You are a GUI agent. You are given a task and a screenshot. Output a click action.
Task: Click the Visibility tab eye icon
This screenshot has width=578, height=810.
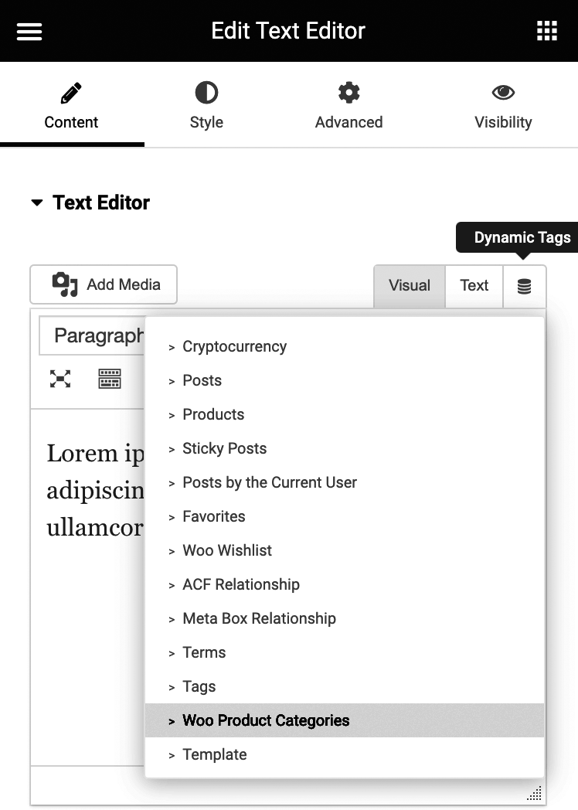point(502,91)
